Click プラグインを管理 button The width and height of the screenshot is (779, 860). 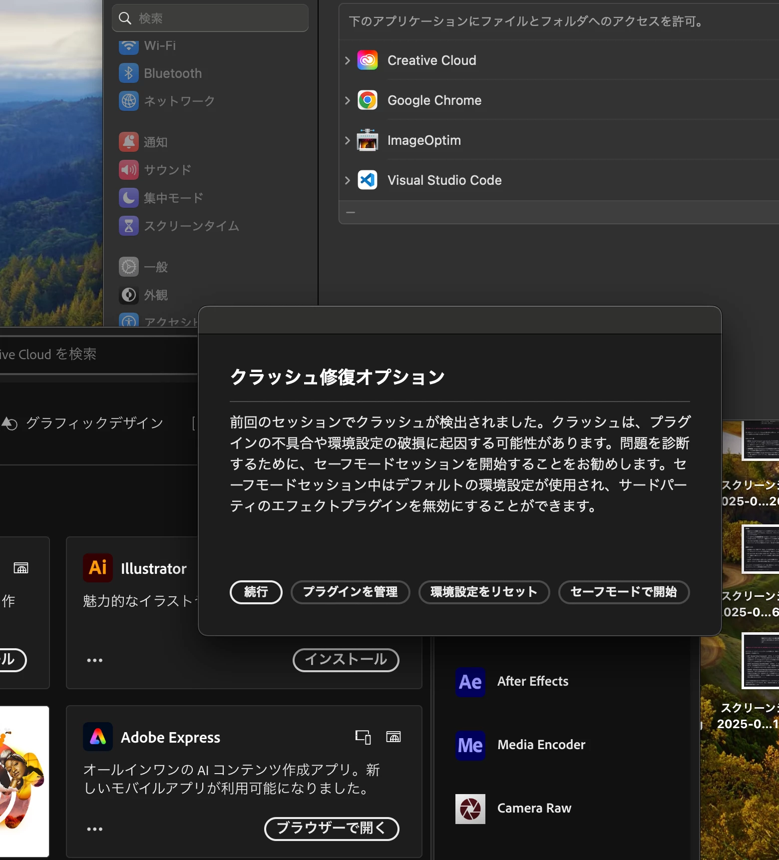(351, 592)
